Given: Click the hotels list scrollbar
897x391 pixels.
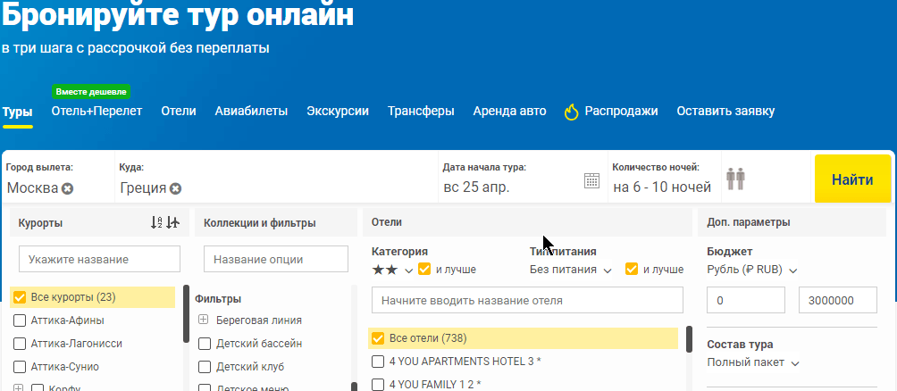Looking at the screenshot, I should click(690, 339).
